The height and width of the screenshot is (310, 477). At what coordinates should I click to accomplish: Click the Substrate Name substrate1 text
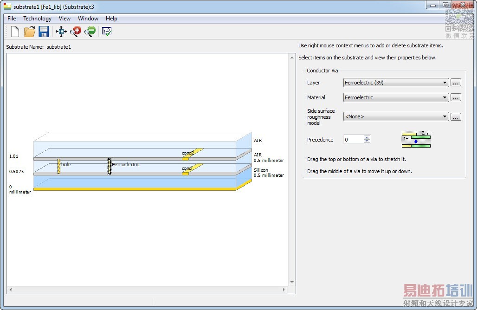pyautogui.click(x=39, y=47)
